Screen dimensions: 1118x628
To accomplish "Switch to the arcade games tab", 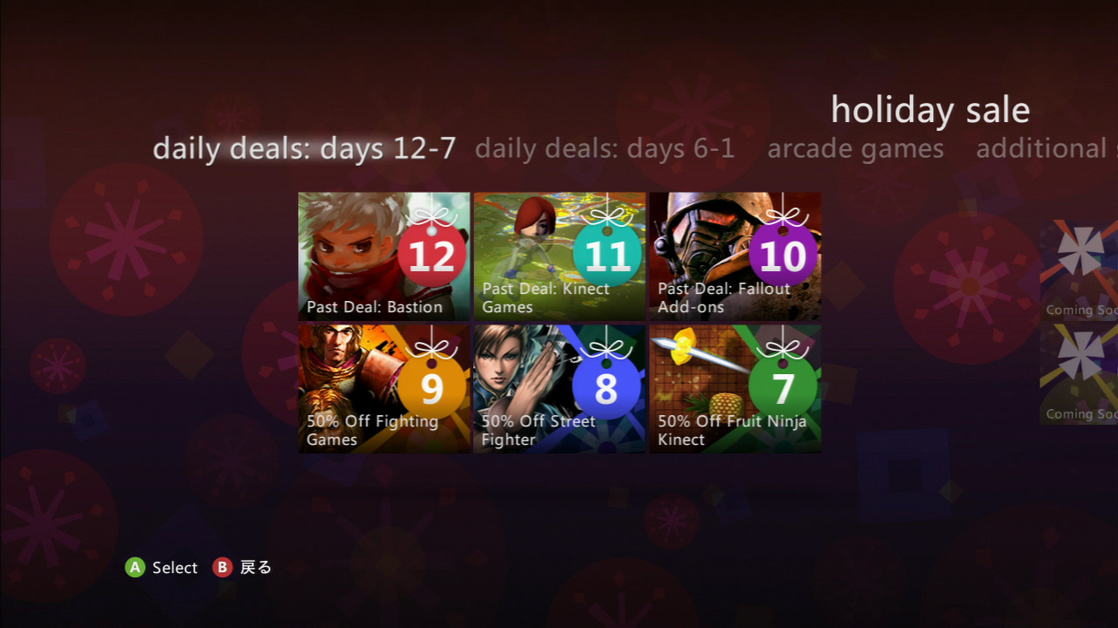I will click(x=855, y=148).
